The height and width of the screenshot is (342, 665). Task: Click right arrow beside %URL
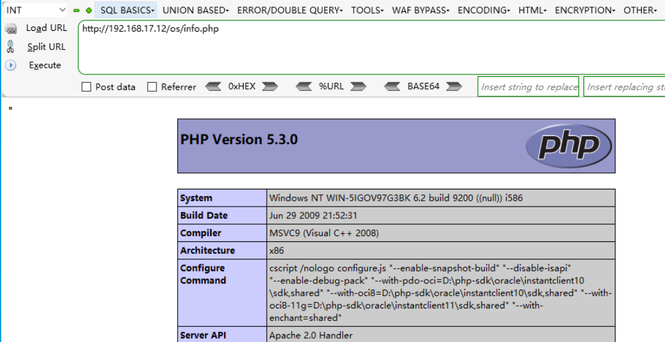click(x=358, y=87)
